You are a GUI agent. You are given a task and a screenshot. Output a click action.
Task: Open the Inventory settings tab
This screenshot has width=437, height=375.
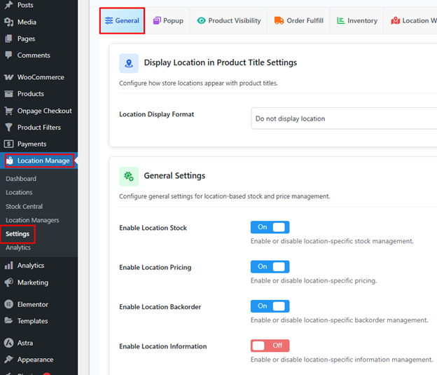(x=356, y=21)
